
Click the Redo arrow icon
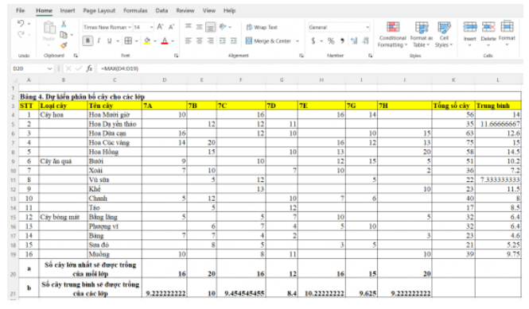click(21, 34)
